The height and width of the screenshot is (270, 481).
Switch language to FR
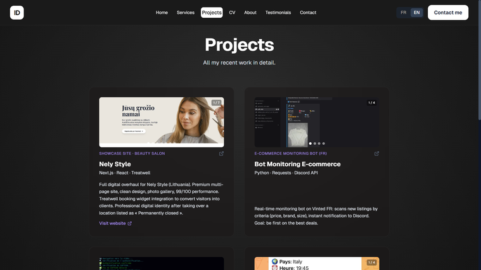click(x=404, y=13)
